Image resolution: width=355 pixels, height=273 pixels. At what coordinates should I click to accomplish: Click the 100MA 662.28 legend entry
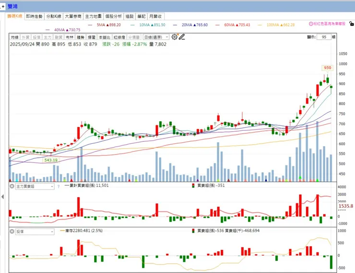(x=281, y=25)
